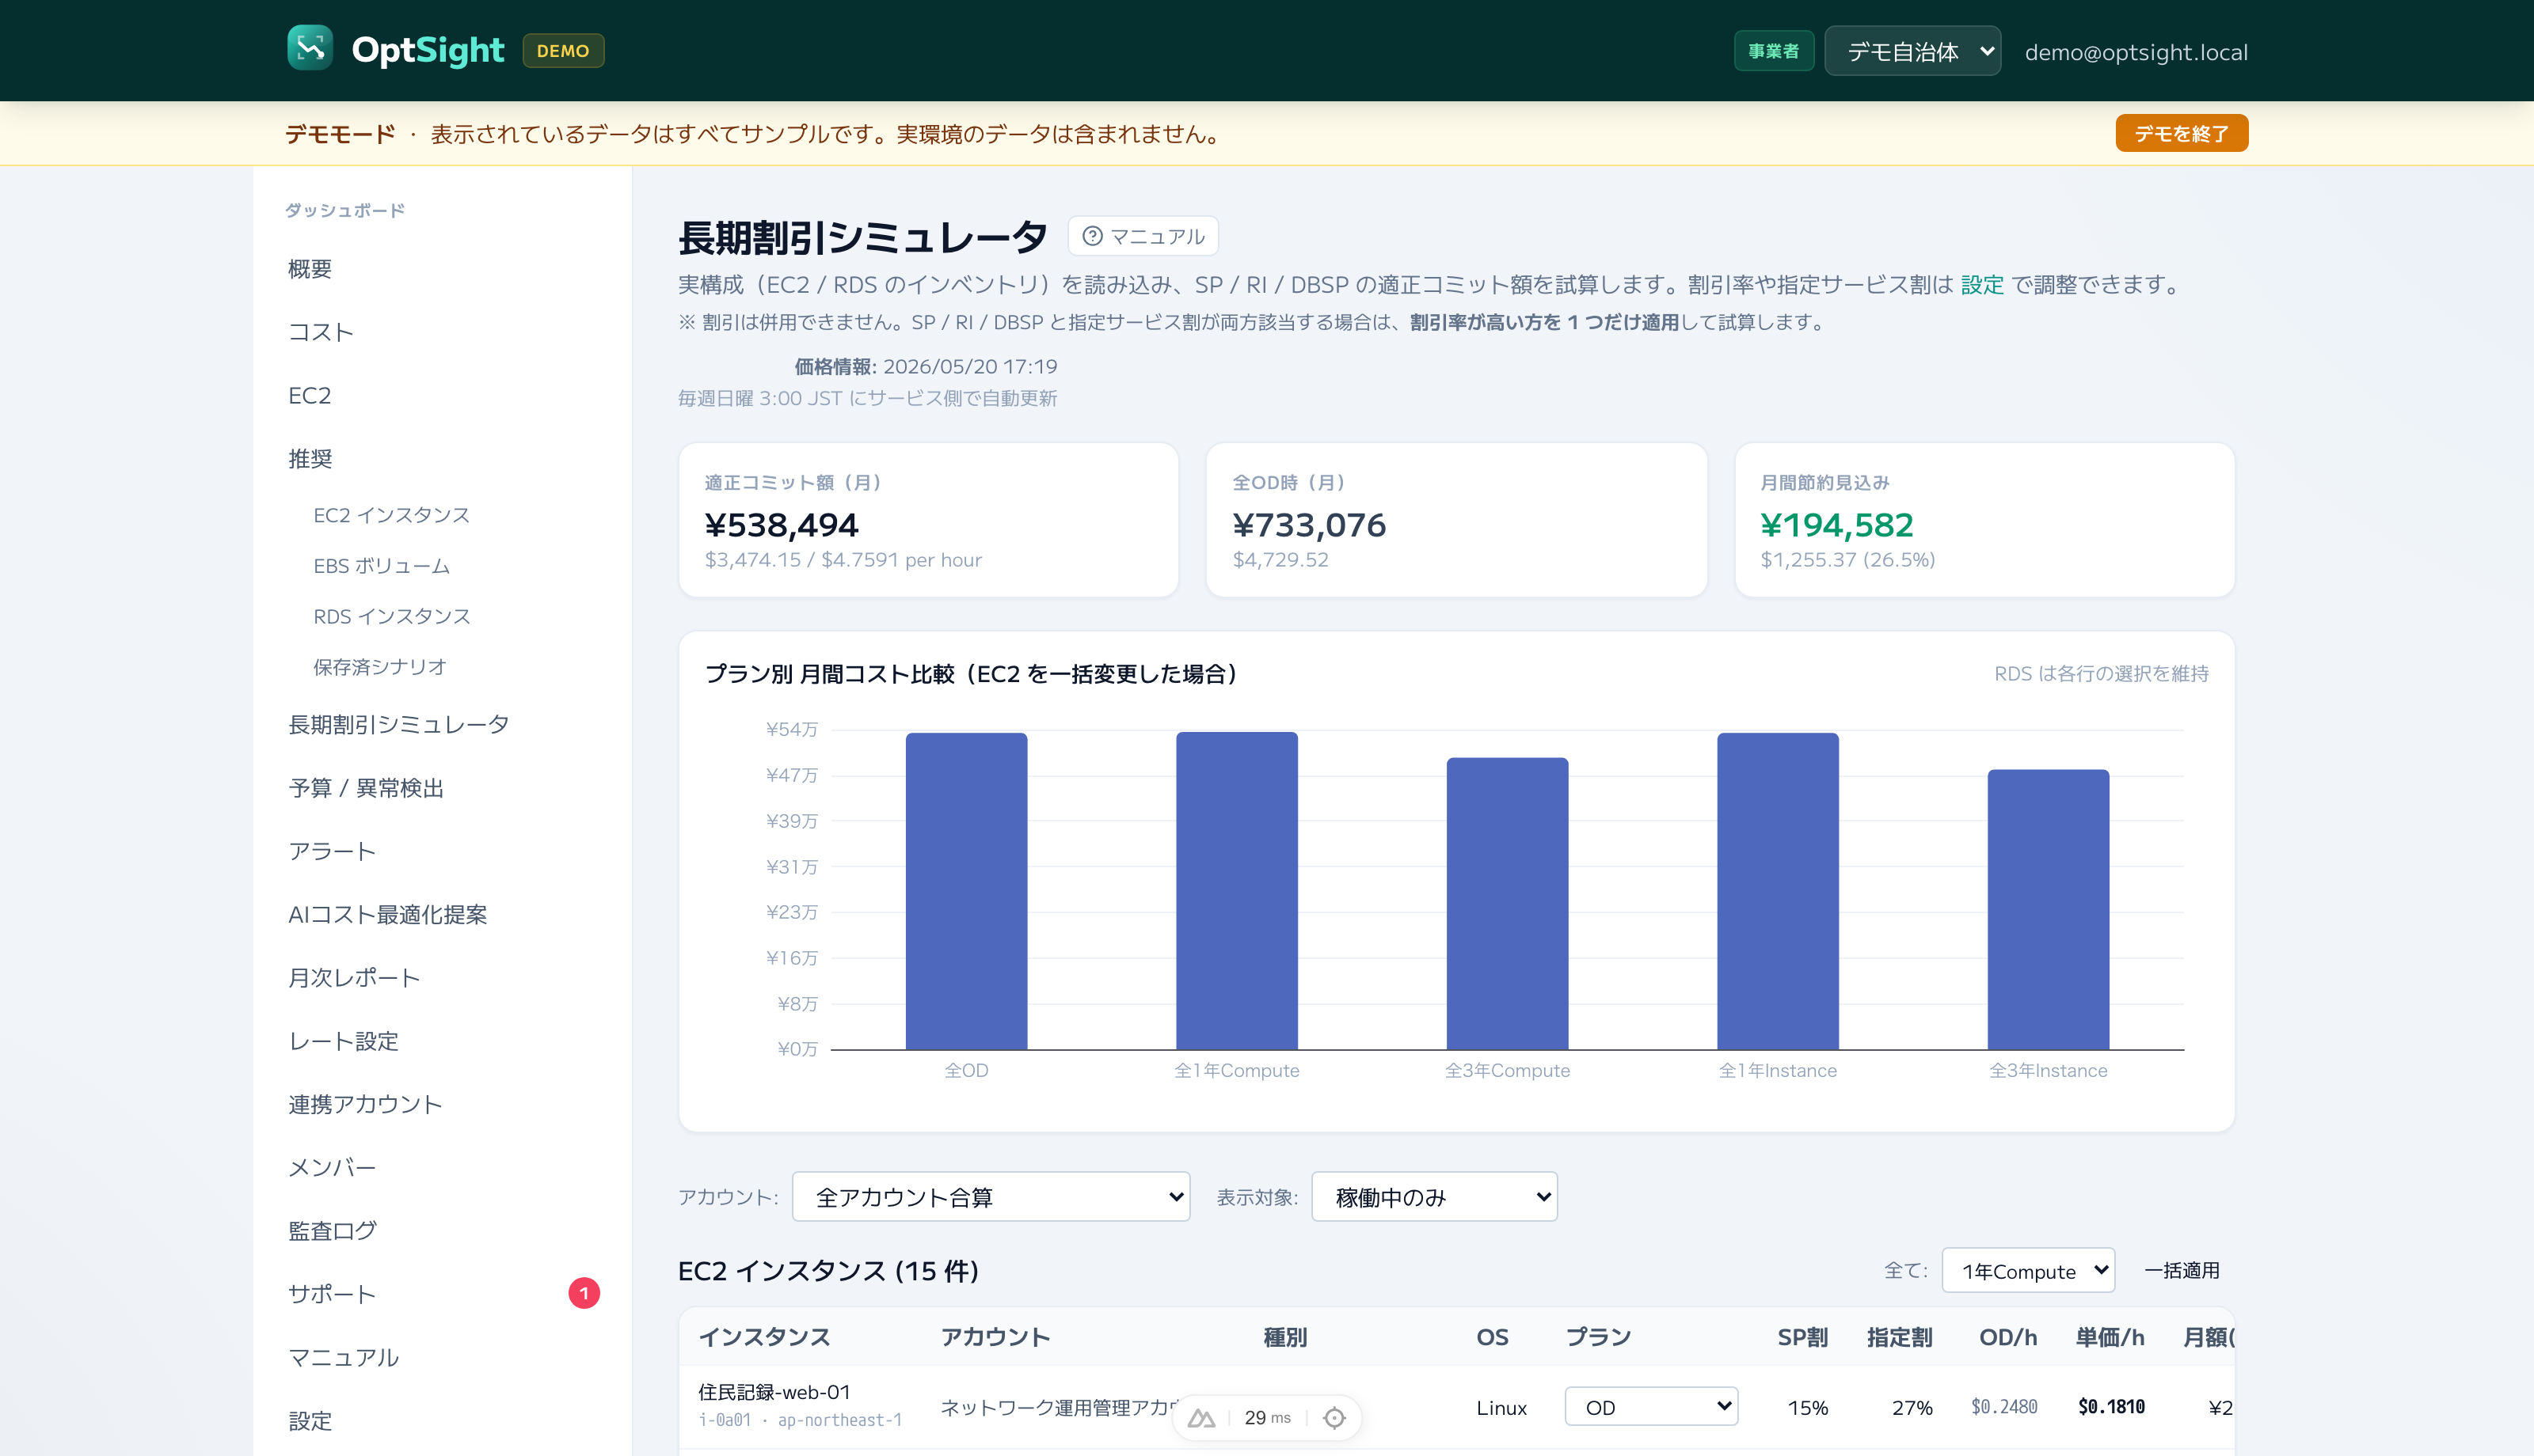This screenshot has height=1456, width=2534.
Task: Open EC2 in the sidebar
Action: coord(309,395)
